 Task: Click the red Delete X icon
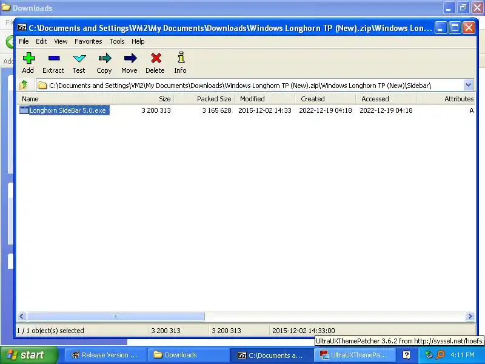click(156, 58)
